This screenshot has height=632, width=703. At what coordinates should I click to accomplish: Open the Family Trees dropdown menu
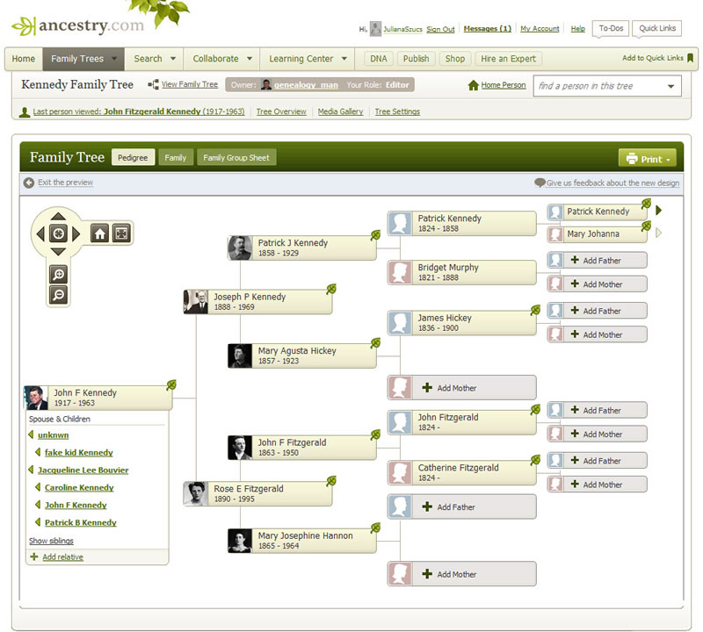pyautogui.click(x=83, y=59)
